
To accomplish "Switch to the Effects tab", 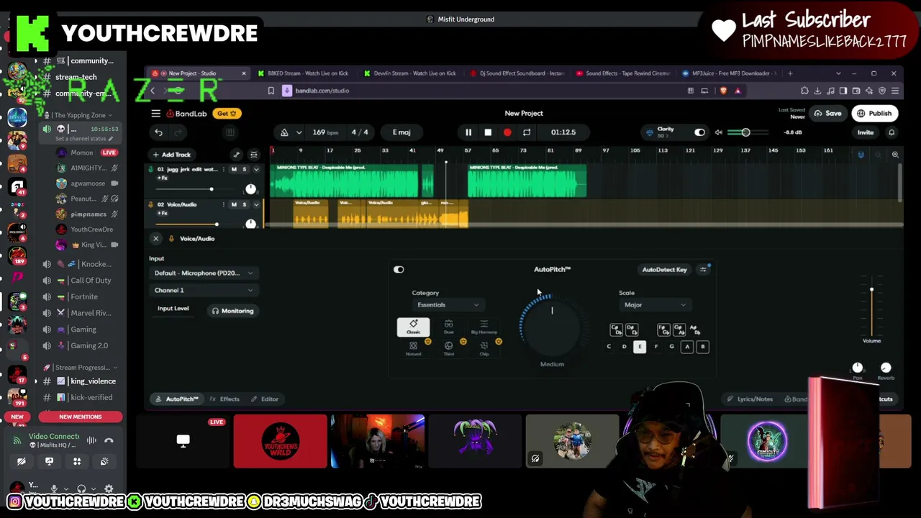I will click(225, 399).
